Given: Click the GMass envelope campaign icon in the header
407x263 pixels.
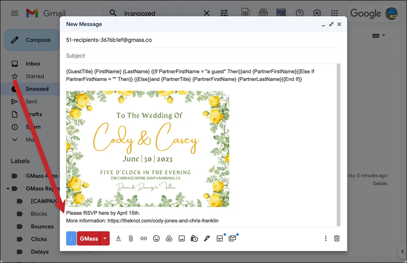Looking at the screenshot, I should pos(263,13).
